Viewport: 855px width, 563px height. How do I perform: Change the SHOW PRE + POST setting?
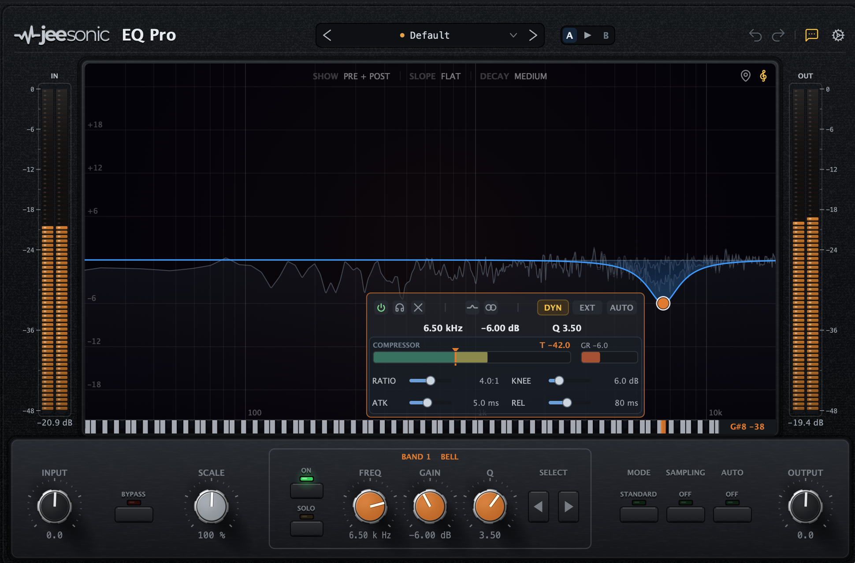tap(351, 76)
